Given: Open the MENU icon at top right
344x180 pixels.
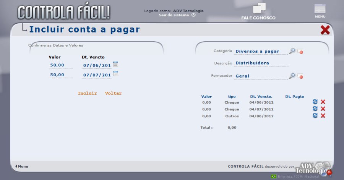Looking at the screenshot, I should point(320,9).
